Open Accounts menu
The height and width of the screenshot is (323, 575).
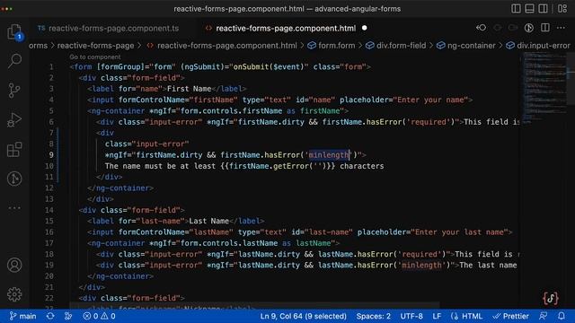tap(14, 265)
